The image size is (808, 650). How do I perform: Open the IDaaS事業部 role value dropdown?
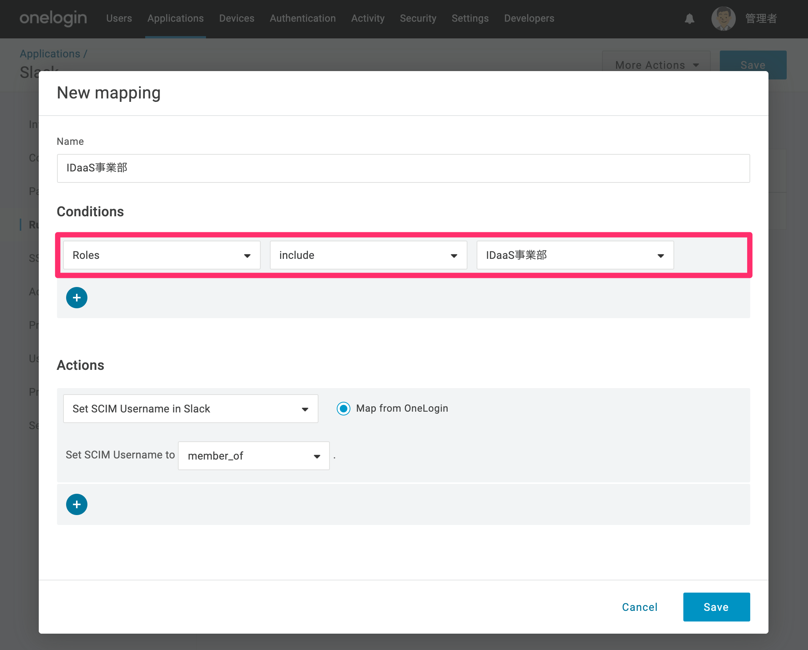pyautogui.click(x=575, y=255)
